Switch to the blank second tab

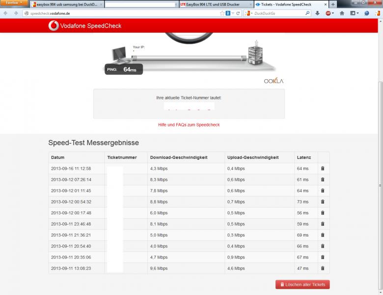[x=141, y=4]
